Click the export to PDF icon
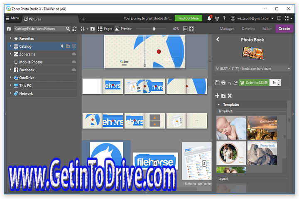Screen dimensions: 299x199 [x=230, y=83]
